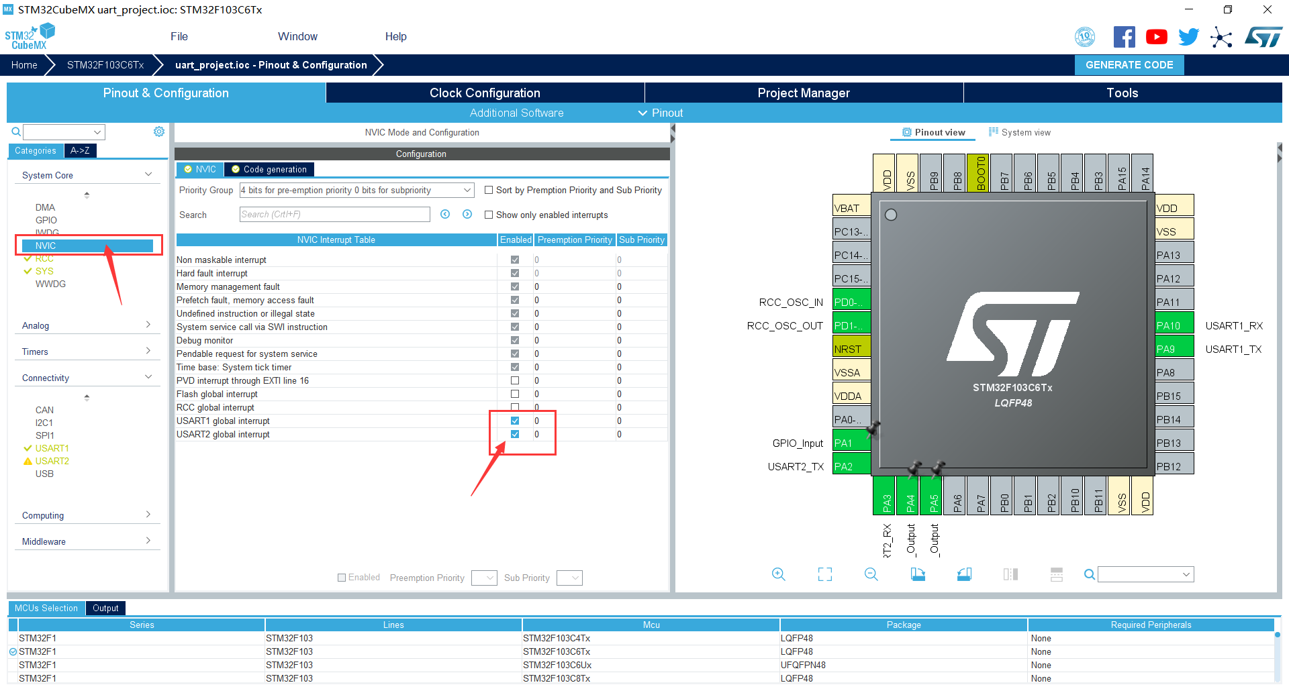Switch to the A->Z category tab
The width and height of the screenshot is (1289, 691).
click(x=80, y=150)
